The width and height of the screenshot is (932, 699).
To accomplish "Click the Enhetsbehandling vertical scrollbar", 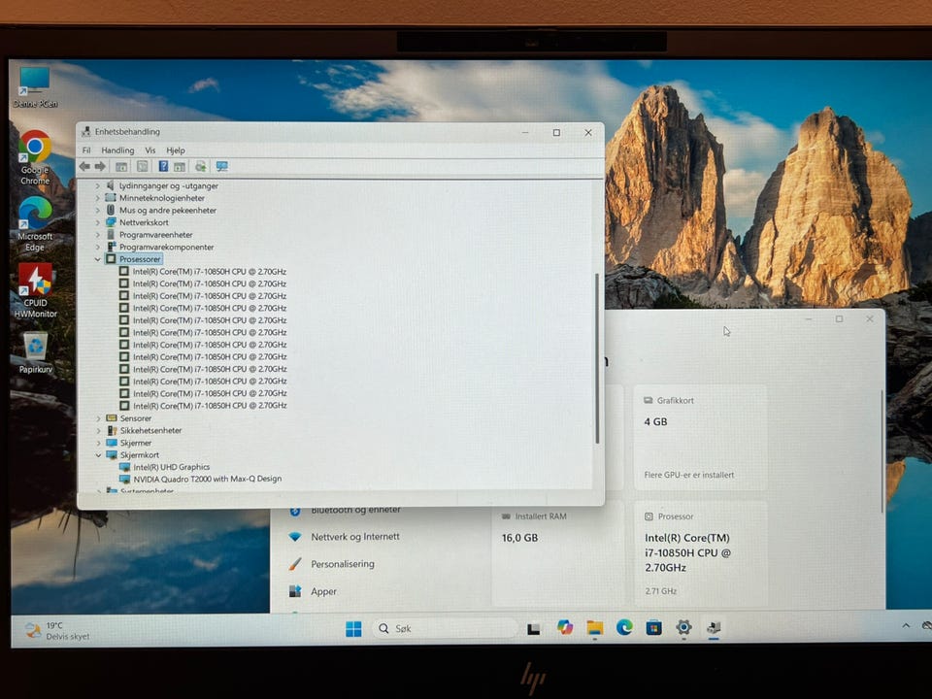I will [x=597, y=358].
